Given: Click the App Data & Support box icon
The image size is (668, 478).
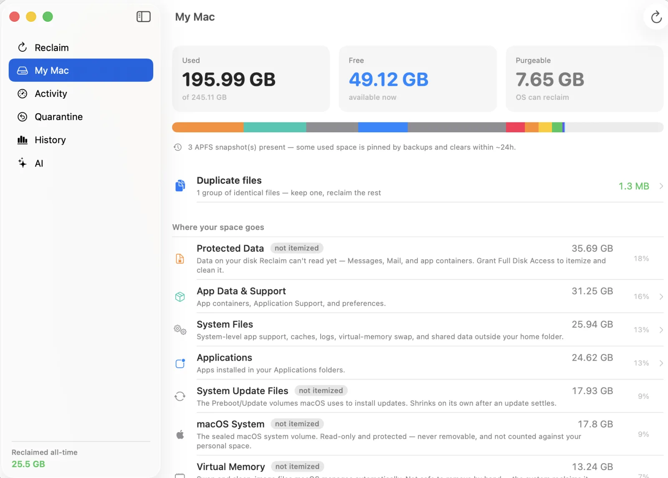Looking at the screenshot, I should [180, 297].
